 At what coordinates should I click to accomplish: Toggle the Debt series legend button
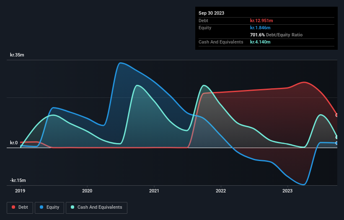pos(20,207)
